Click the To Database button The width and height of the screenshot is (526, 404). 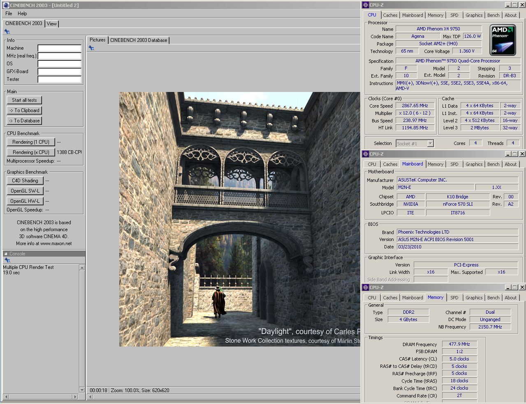pyautogui.click(x=24, y=121)
